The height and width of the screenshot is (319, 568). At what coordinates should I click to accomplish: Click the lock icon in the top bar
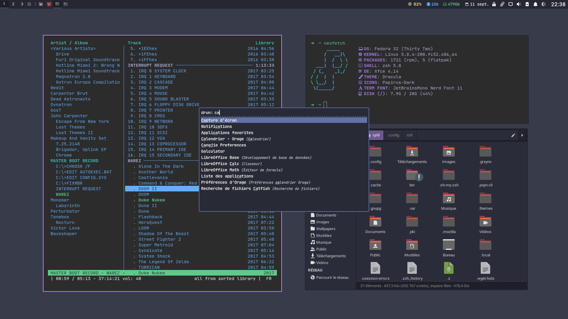click(x=494, y=4)
